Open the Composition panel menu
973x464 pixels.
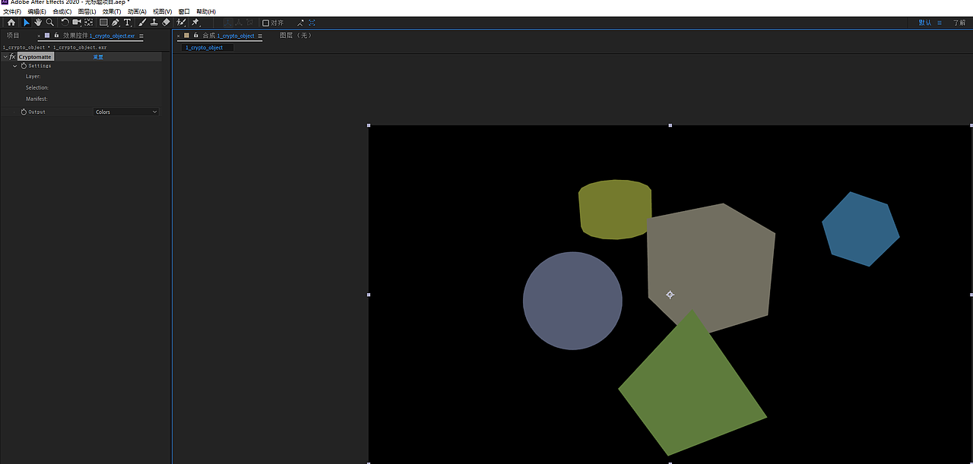[260, 36]
